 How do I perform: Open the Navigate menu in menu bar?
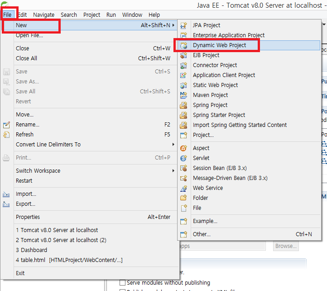click(x=43, y=15)
